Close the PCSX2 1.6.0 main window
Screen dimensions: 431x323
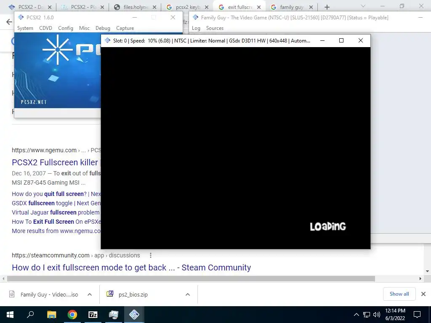pyautogui.click(x=173, y=18)
